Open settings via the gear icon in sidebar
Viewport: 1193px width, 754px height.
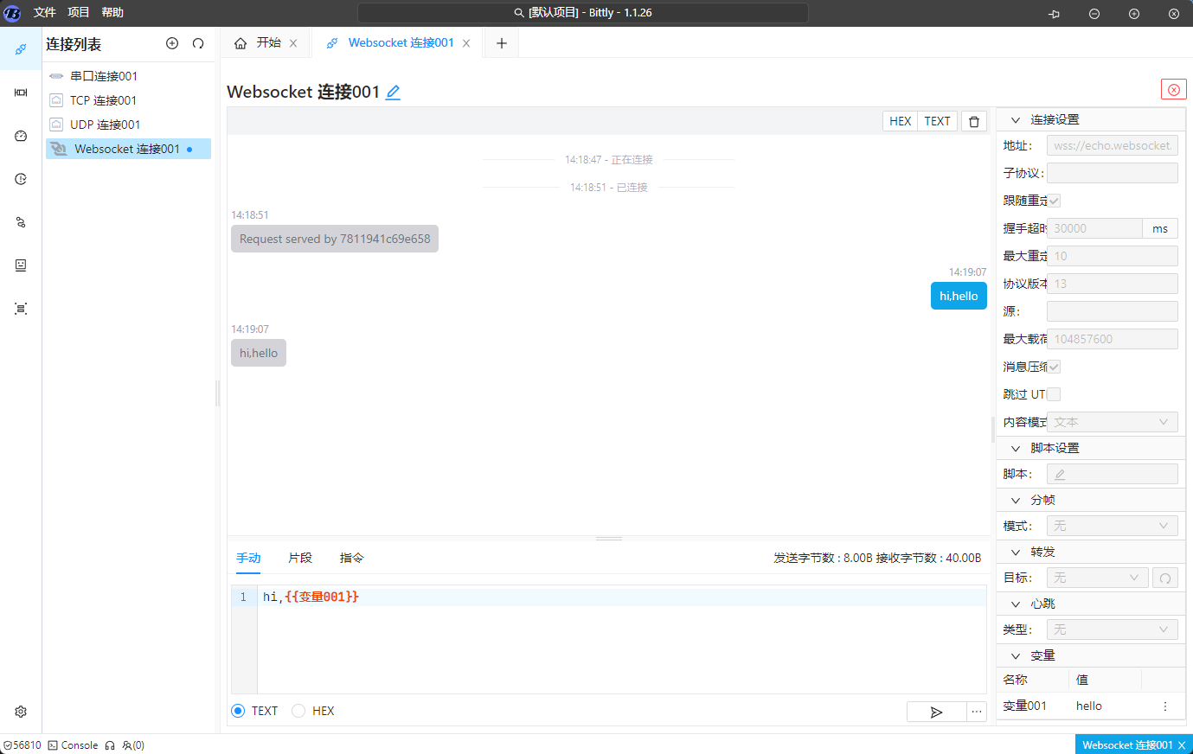(x=20, y=711)
